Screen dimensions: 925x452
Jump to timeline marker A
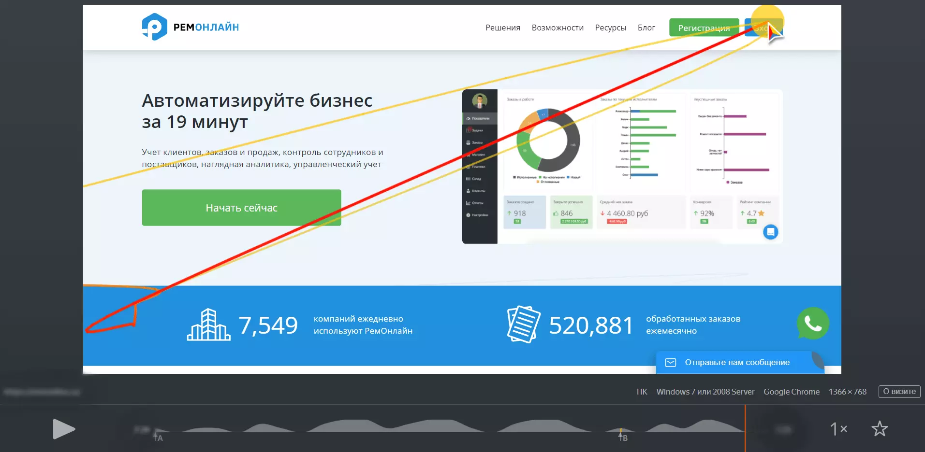(x=159, y=437)
